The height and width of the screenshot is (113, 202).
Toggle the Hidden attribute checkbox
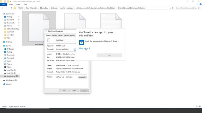click(67, 77)
